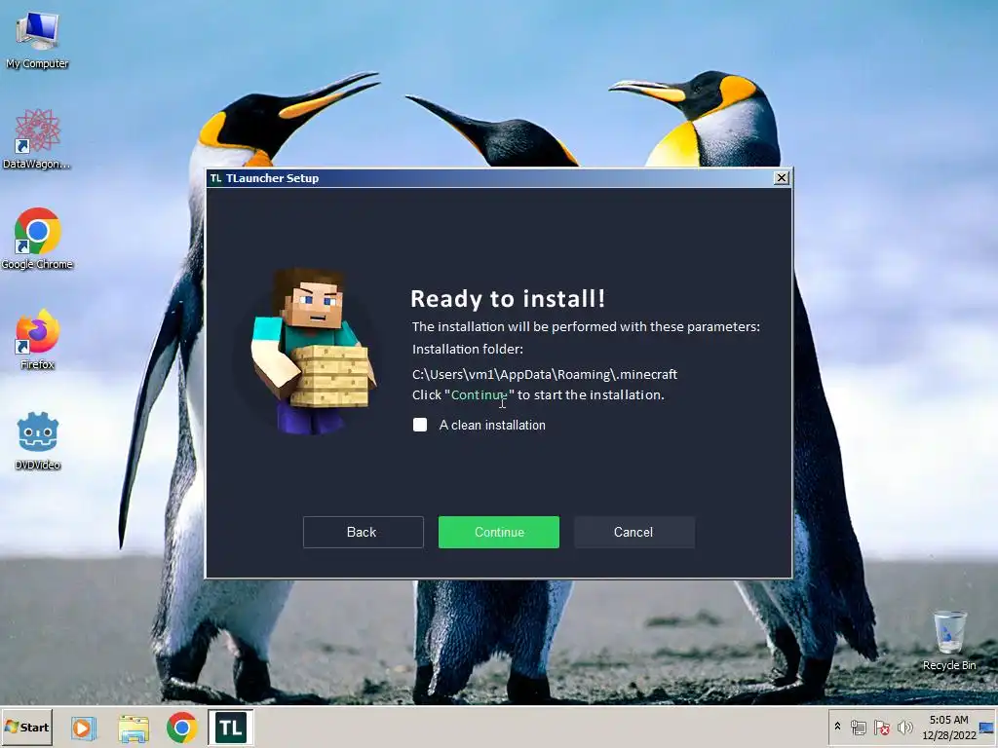Click the green Continue button
This screenshot has height=748, width=998.
(498, 532)
